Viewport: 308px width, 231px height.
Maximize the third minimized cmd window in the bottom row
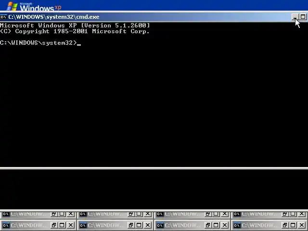(216, 225)
